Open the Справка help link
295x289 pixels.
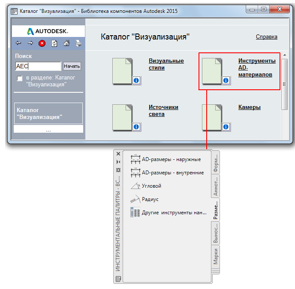(266, 37)
